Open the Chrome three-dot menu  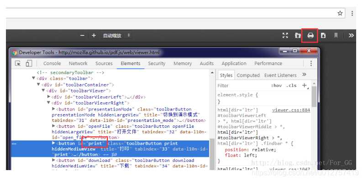click(x=352, y=13)
